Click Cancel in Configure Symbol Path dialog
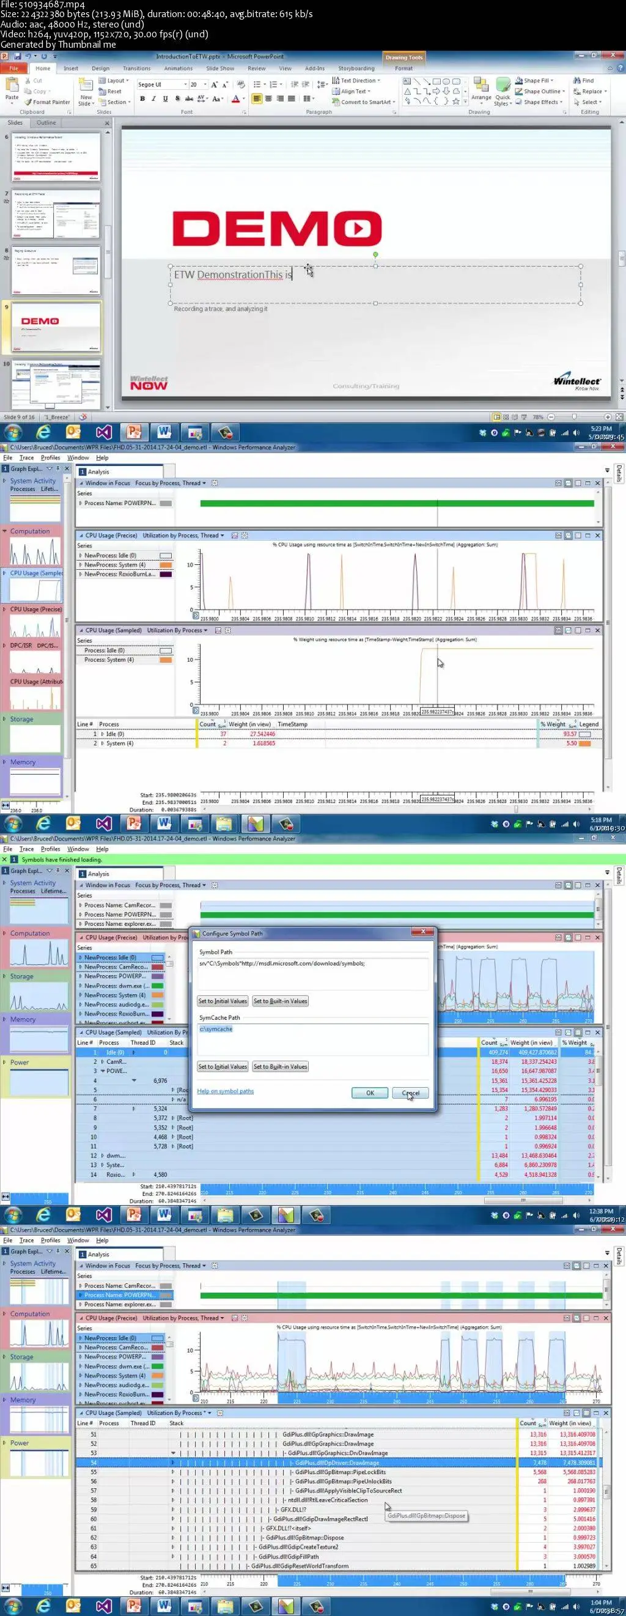The image size is (626, 1616). (x=411, y=1093)
